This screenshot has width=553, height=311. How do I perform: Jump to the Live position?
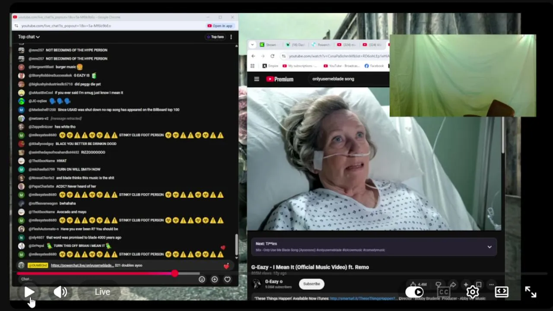[x=102, y=292]
